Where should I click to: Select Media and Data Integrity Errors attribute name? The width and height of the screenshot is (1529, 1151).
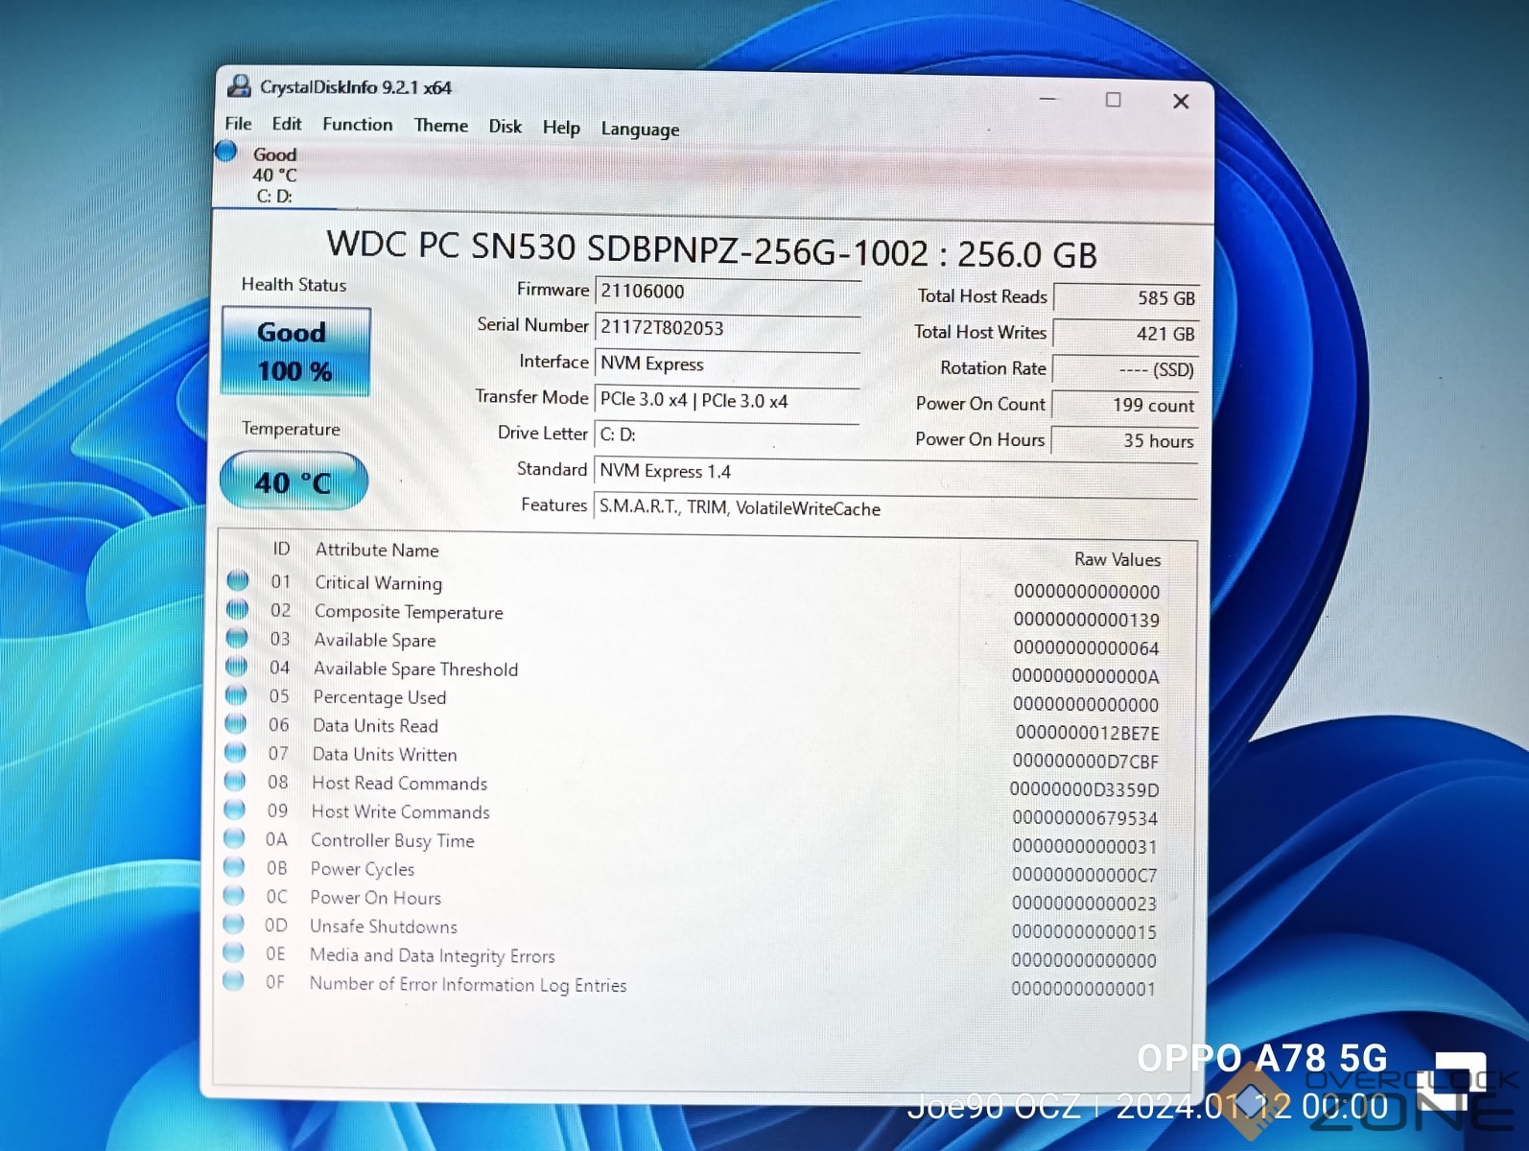(x=432, y=956)
